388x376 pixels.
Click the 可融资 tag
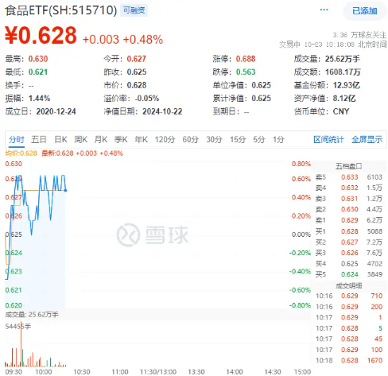[134, 10]
